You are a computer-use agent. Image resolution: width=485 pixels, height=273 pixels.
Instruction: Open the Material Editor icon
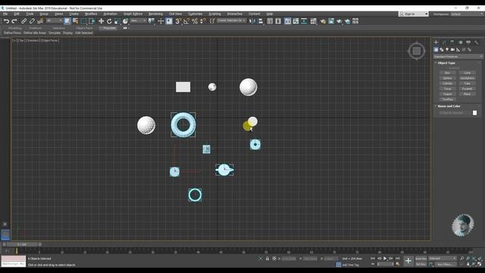(313, 21)
